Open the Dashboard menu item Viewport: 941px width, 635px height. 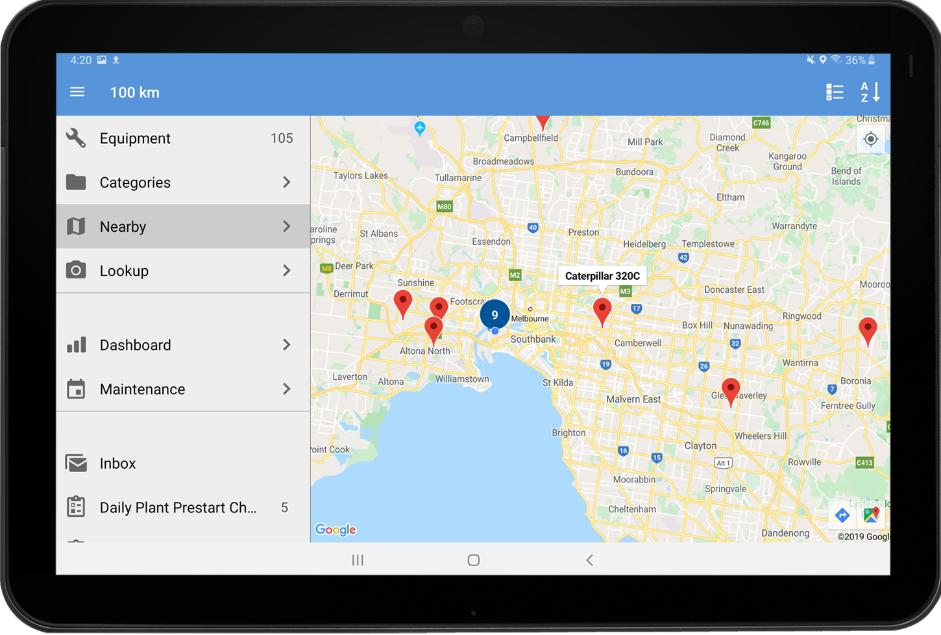[183, 345]
